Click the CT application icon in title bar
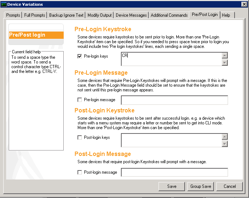This screenshot has width=249, height=198. tap(4, 4)
